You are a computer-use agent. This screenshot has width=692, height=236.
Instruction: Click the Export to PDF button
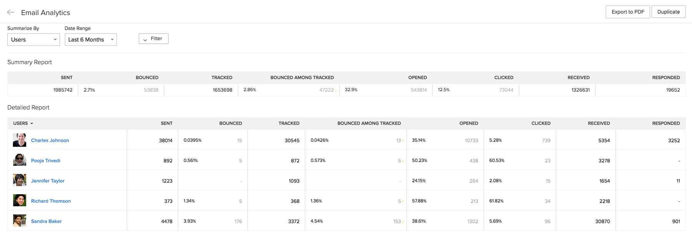coord(627,12)
